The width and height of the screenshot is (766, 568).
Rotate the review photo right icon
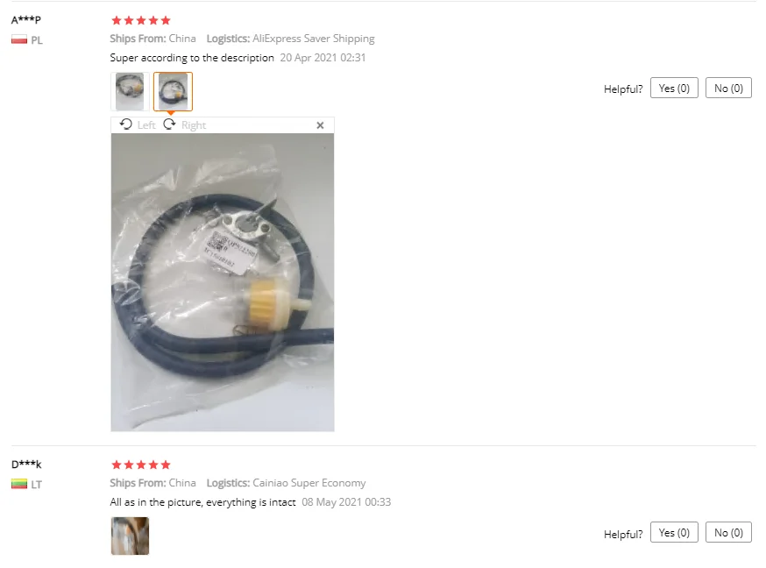pyautogui.click(x=169, y=124)
